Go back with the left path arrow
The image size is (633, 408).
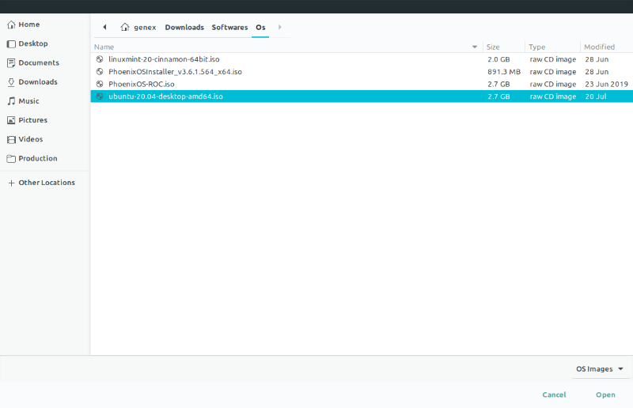[104, 27]
